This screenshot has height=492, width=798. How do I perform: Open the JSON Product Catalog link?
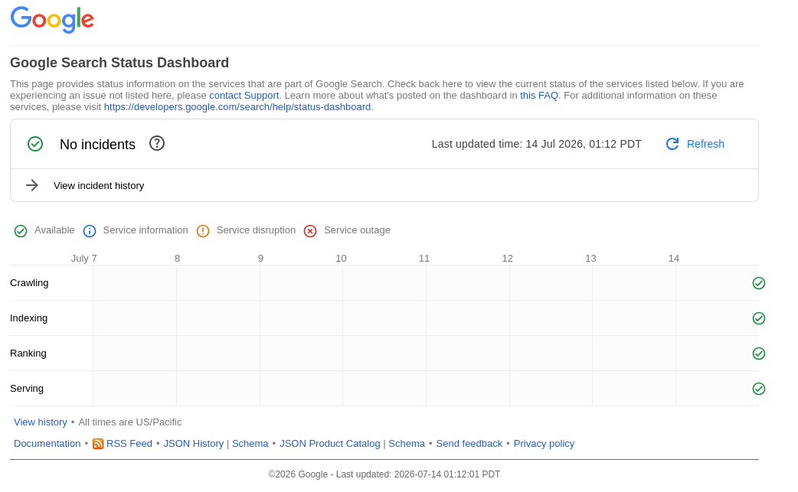coord(330,443)
